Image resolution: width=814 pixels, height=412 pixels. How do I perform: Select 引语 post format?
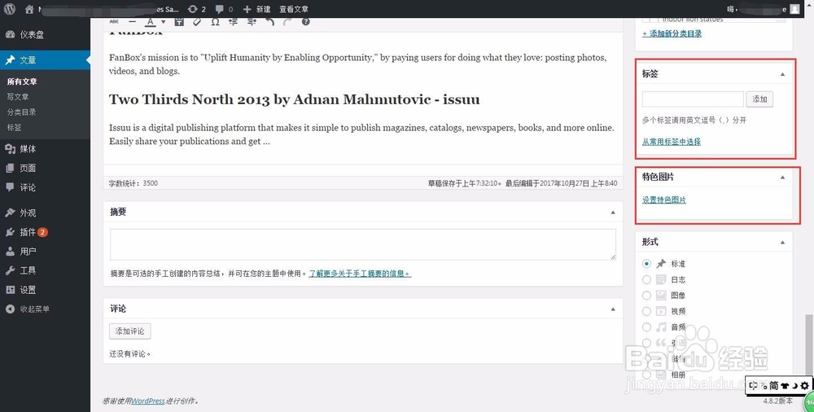646,343
